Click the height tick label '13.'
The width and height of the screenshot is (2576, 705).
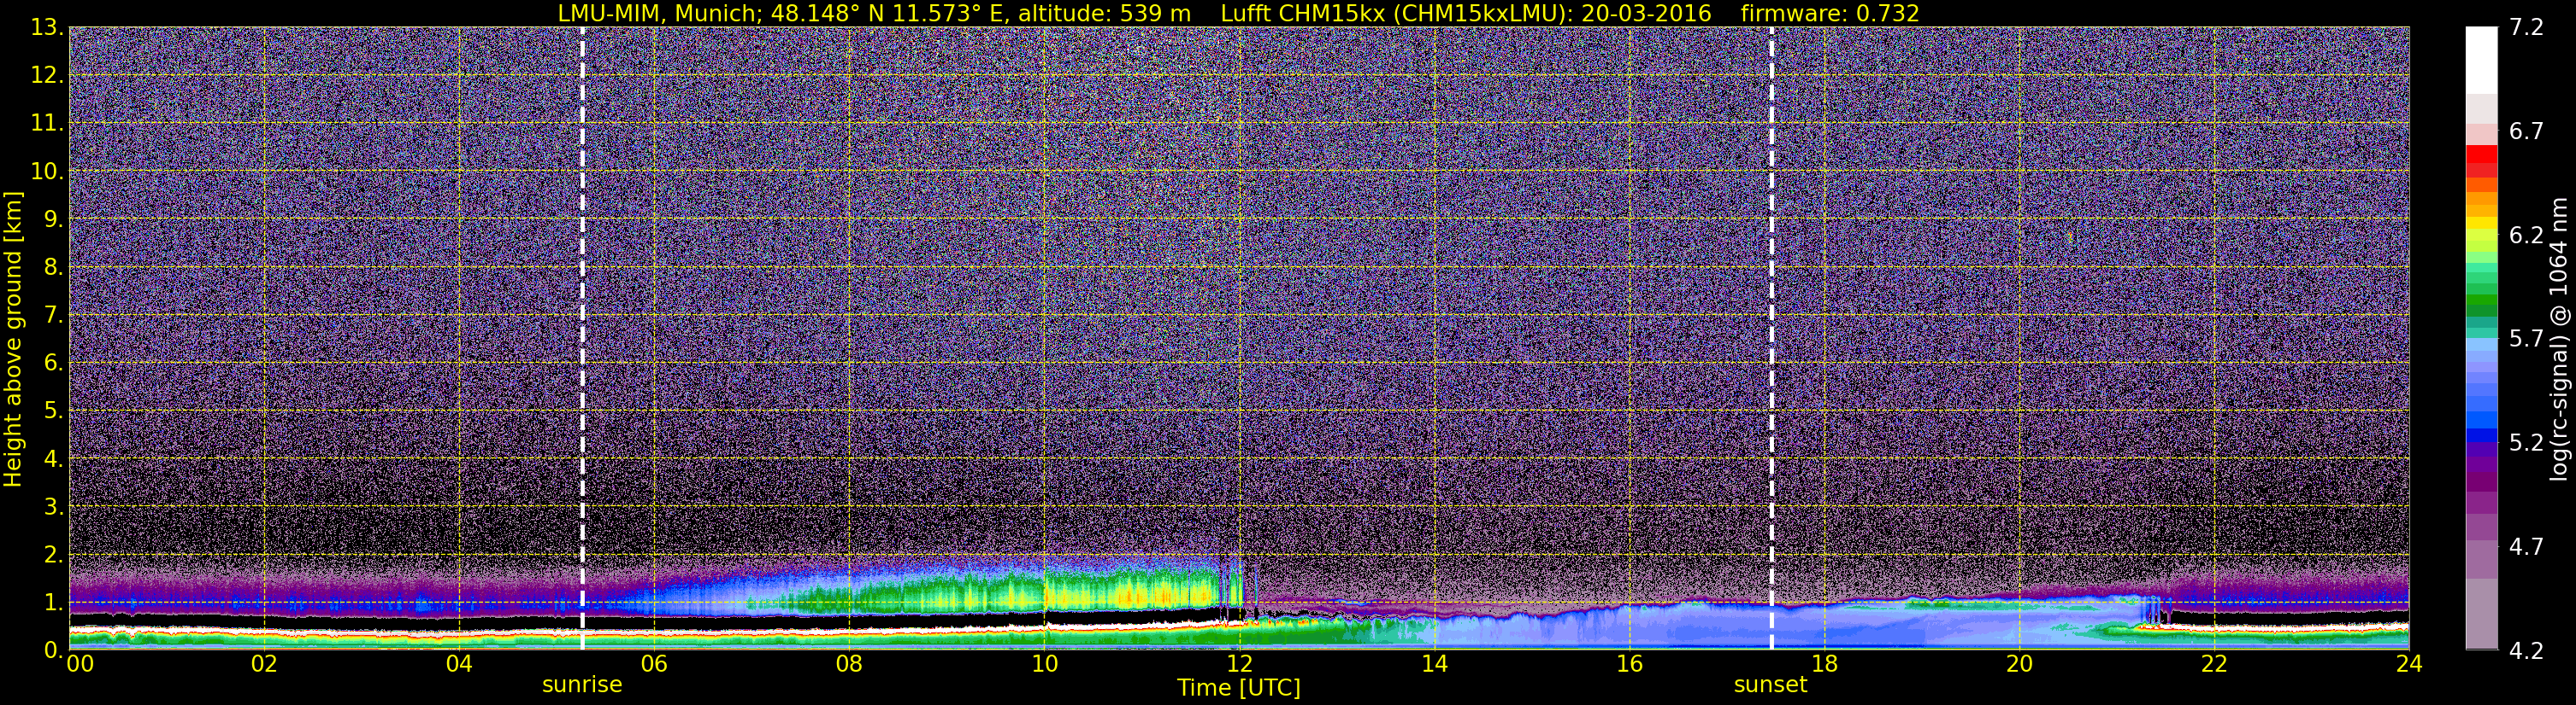point(47,27)
